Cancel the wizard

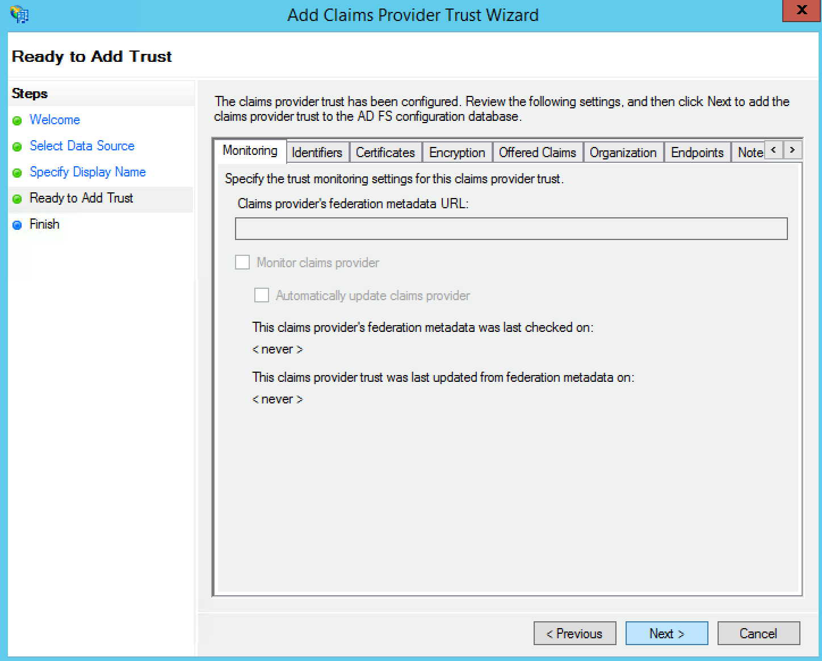click(x=758, y=633)
